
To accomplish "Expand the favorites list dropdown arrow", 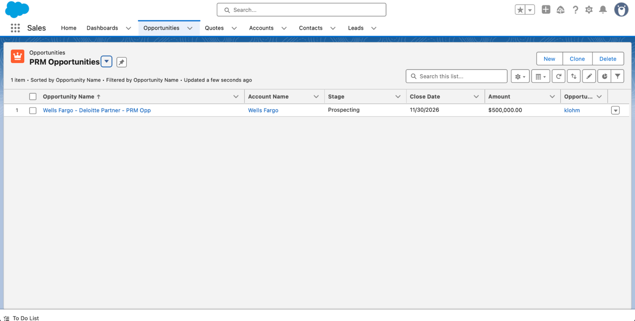I will [530, 10].
